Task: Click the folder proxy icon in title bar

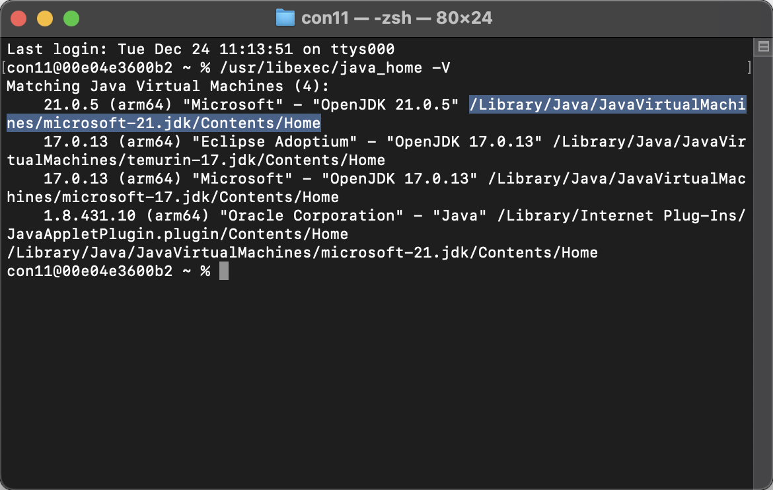Action: pos(285,18)
